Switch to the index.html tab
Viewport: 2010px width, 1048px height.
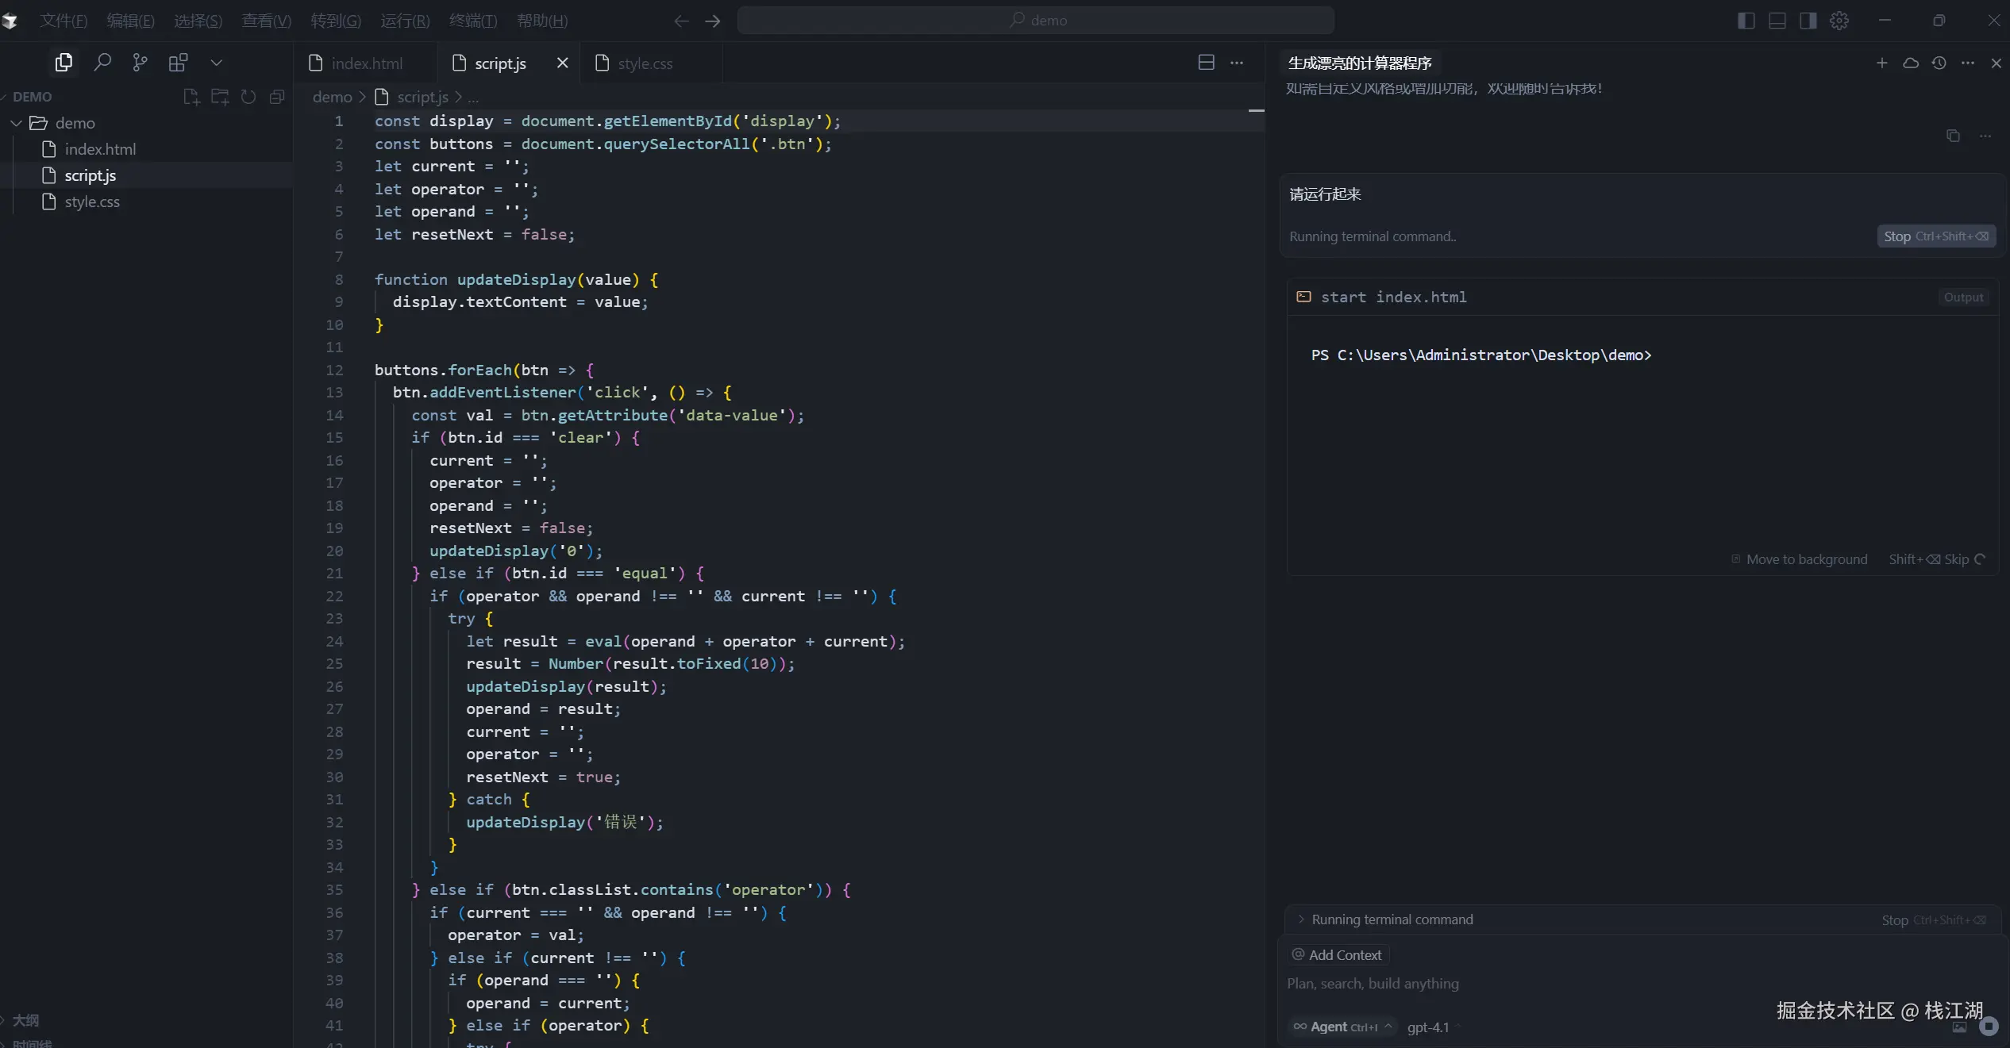(366, 63)
